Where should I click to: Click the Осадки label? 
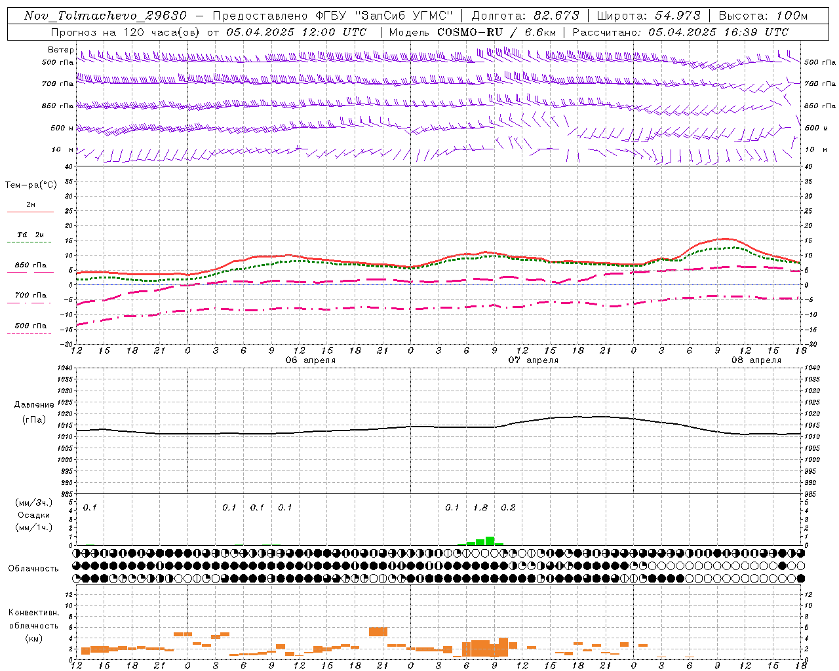pyautogui.click(x=34, y=515)
